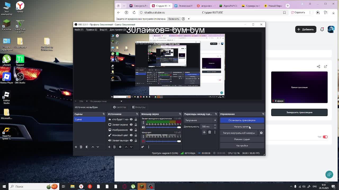Open RUTUBE stream in new window icon

coord(325,66)
